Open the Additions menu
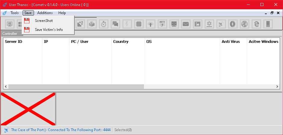This screenshot has width=283, height=135. coord(45,13)
